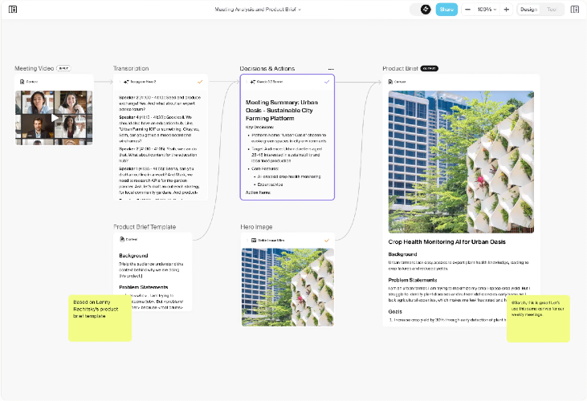Click the Crop Health Monitoring AI heading
The image size is (587, 401).
point(447,241)
